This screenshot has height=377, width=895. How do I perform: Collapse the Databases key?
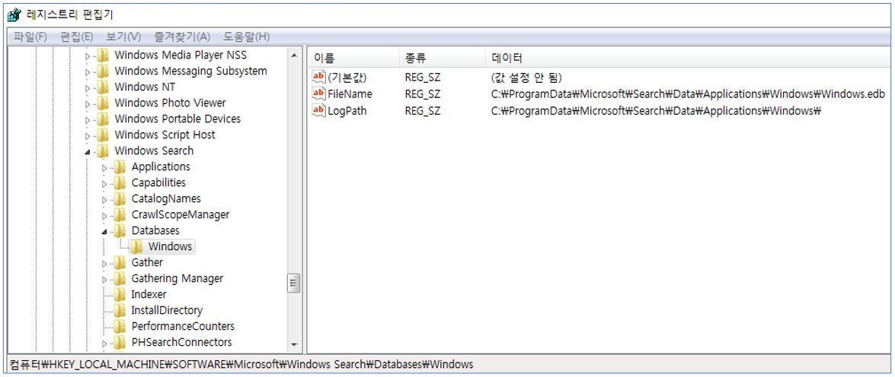click(104, 231)
